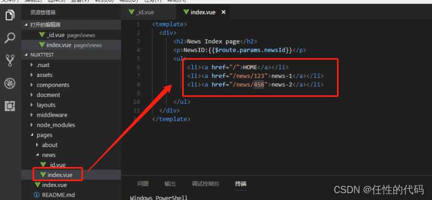Open _id.vue pages\news in open editors
Image resolution: width=432 pixels, height=200 pixels.
(x=71, y=35)
